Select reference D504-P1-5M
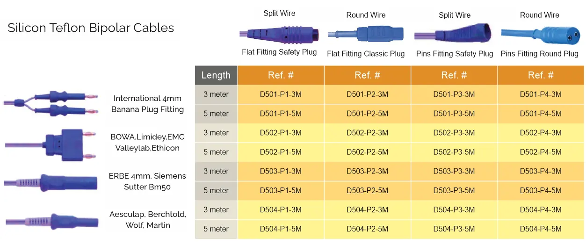Screen dimensions: 586x245 tap(281, 229)
